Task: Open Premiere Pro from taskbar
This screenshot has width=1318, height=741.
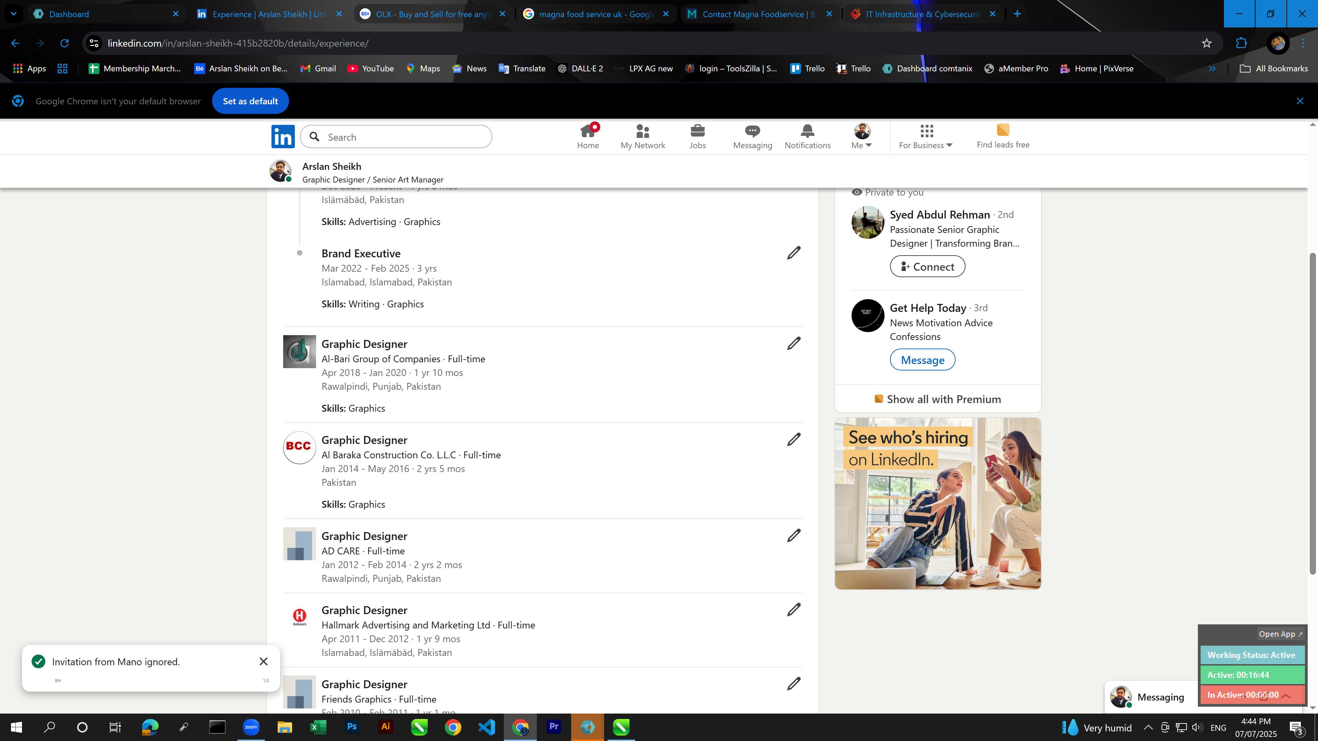Action: [554, 727]
